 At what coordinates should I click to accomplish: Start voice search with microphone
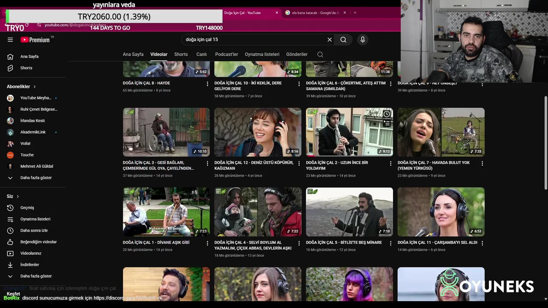pos(363,39)
